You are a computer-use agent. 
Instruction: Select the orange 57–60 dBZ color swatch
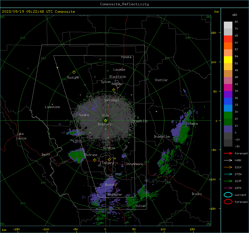228,46
